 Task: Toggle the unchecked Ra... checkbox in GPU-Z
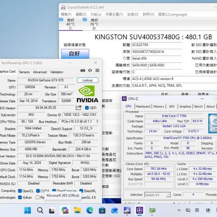point(38,197)
